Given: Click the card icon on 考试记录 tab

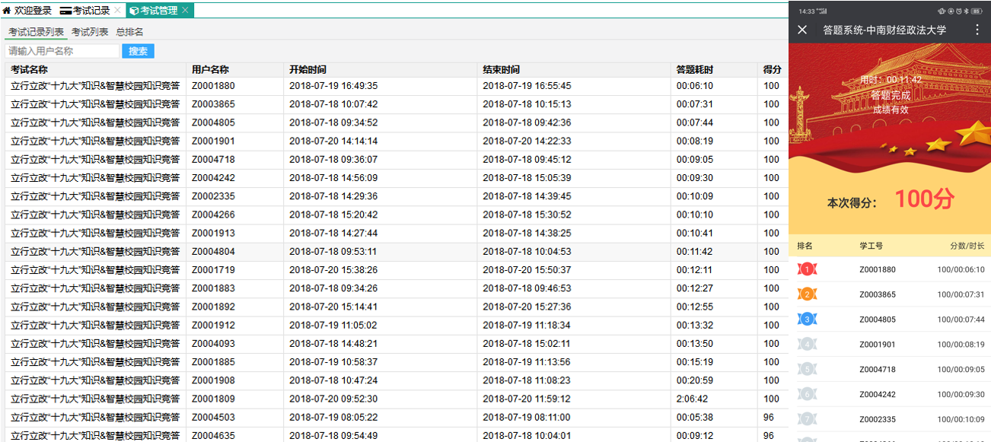Looking at the screenshot, I should [65, 11].
